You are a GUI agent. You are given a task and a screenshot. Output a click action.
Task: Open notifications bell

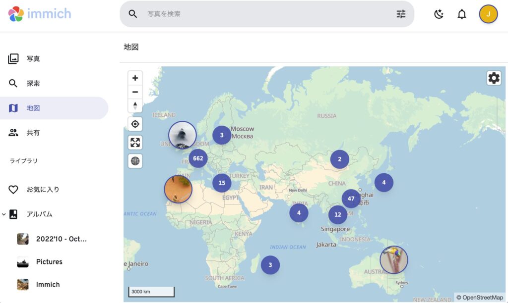point(462,14)
